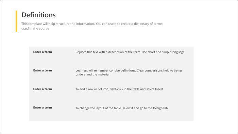Click the sentence 'Use short and simple language'
The height and width of the screenshot is (134, 238).
[x=163, y=52]
